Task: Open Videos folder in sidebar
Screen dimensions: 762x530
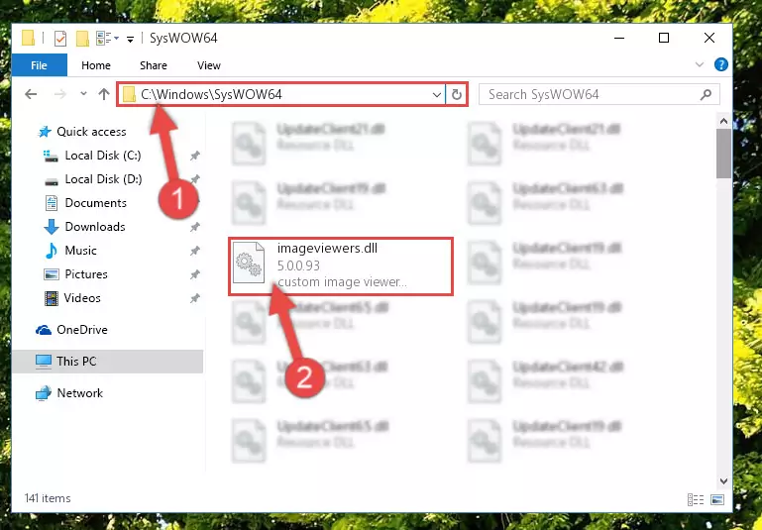Action: pyautogui.click(x=82, y=298)
